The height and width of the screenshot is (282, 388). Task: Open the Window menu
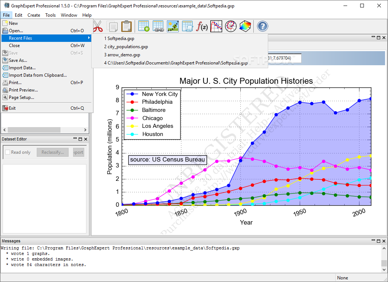[69, 15]
